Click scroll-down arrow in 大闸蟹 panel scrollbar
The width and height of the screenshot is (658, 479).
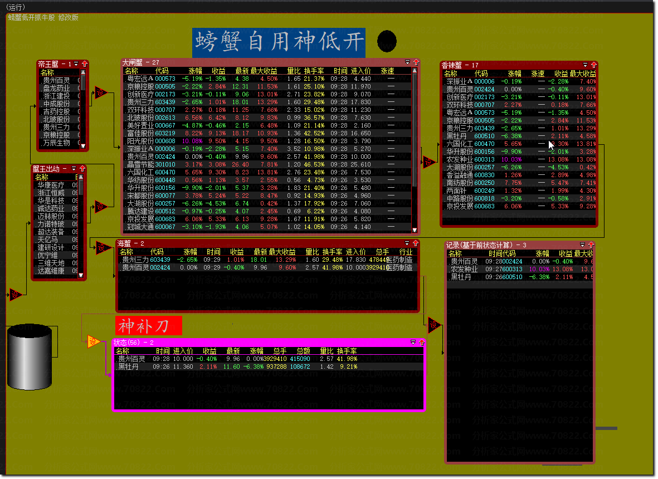pyautogui.click(x=415, y=230)
